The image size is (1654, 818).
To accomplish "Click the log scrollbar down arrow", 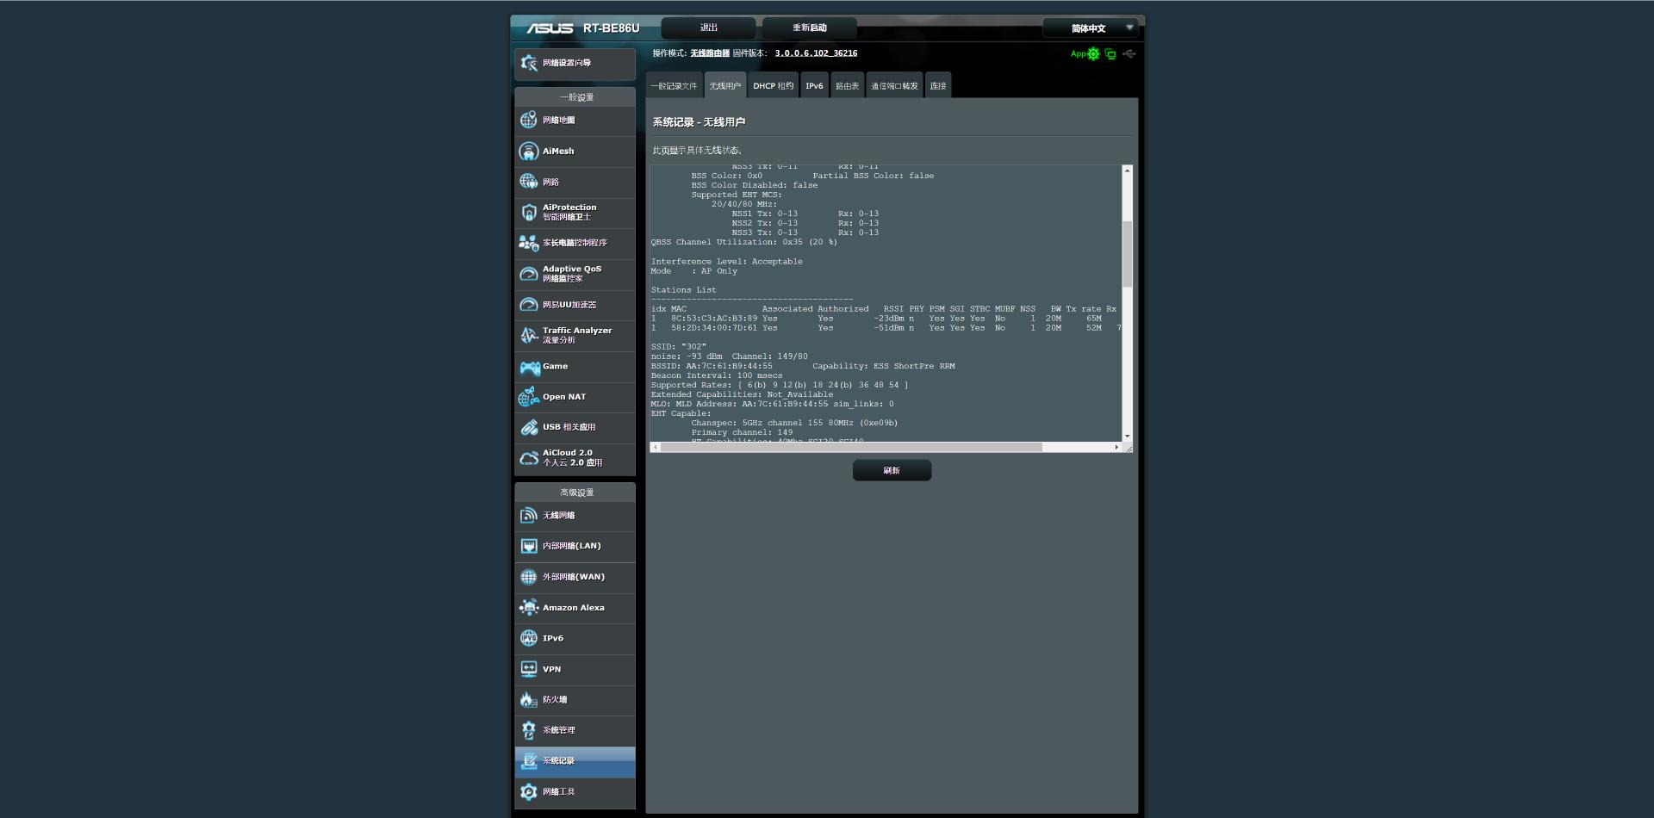I will 1127,437.
